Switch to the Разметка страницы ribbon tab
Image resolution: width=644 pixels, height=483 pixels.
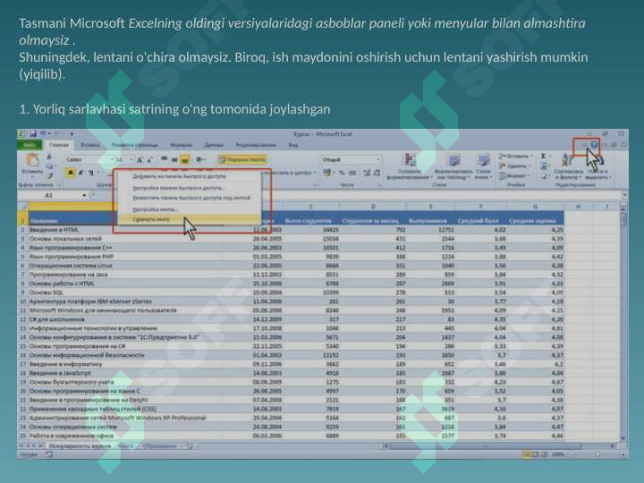tap(135, 145)
